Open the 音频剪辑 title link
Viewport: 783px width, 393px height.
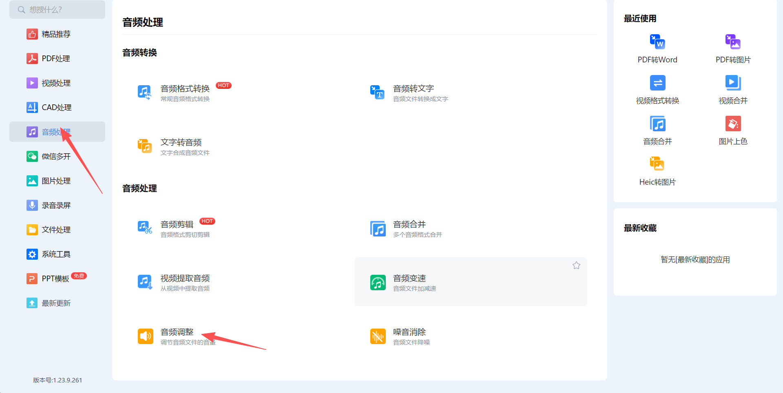pos(177,224)
